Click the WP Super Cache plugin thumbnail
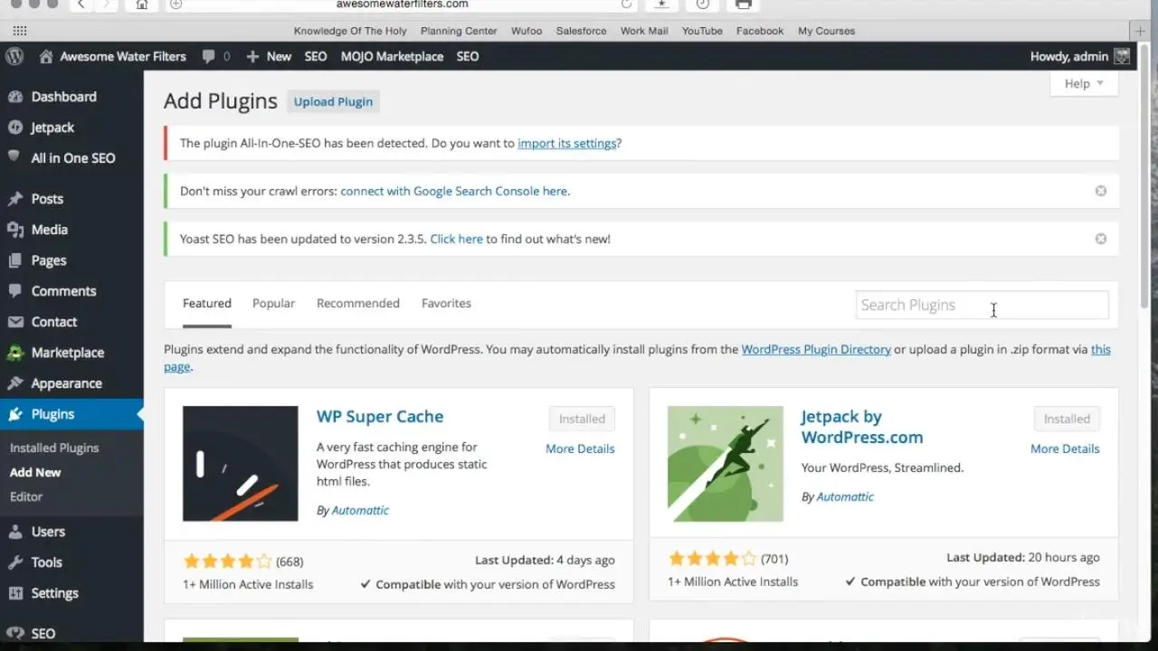Viewport: 1158px width, 651px height. coord(241,464)
